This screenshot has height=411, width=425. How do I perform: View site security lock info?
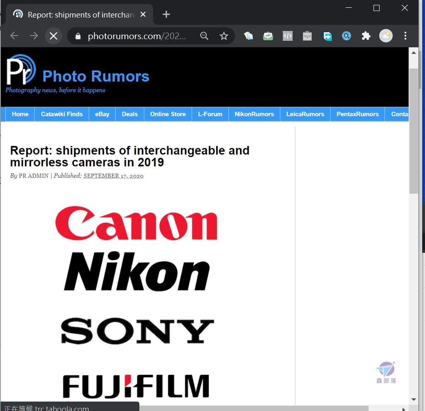78,36
